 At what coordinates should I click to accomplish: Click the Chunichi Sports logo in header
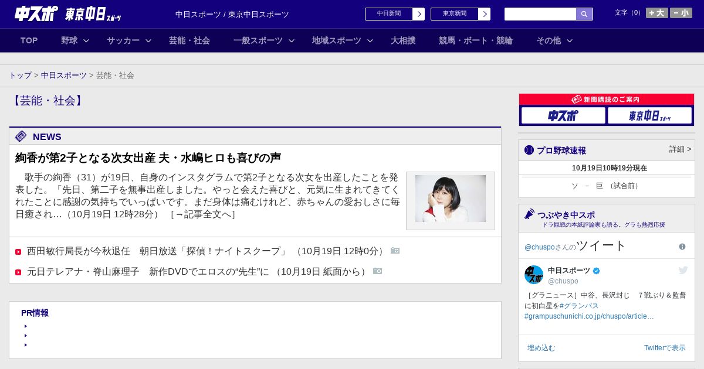pos(36,13)
